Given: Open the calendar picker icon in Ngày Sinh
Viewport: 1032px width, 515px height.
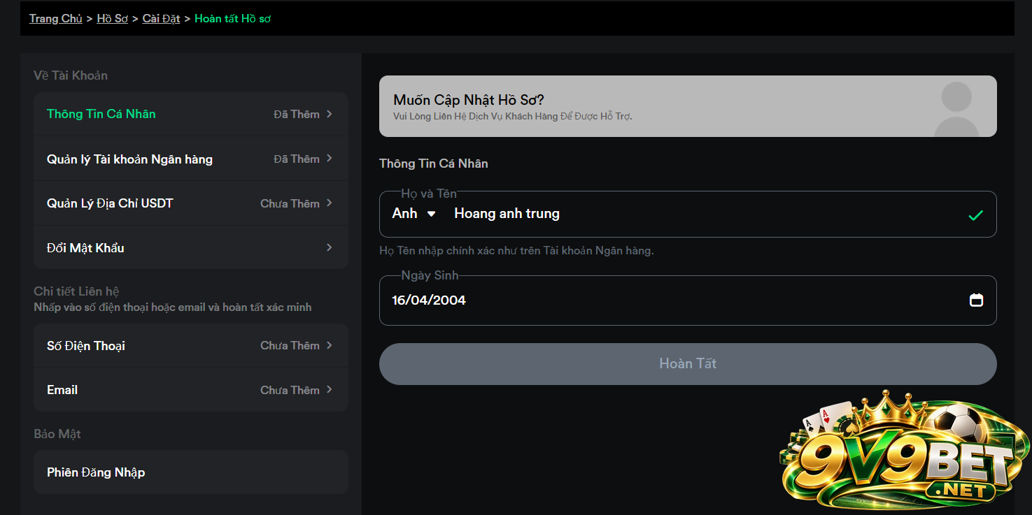Looking at the screenshot, I should 976,300.
